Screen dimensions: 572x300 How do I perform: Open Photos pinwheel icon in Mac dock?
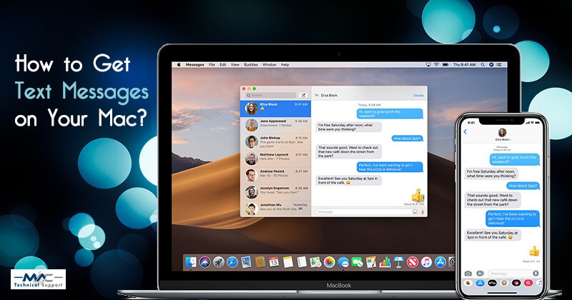coord(329,261)
